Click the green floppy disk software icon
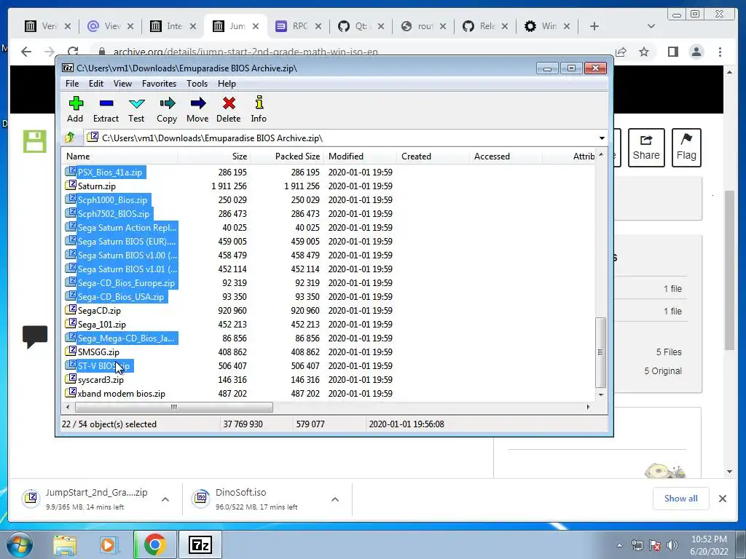 click(35, 141)
